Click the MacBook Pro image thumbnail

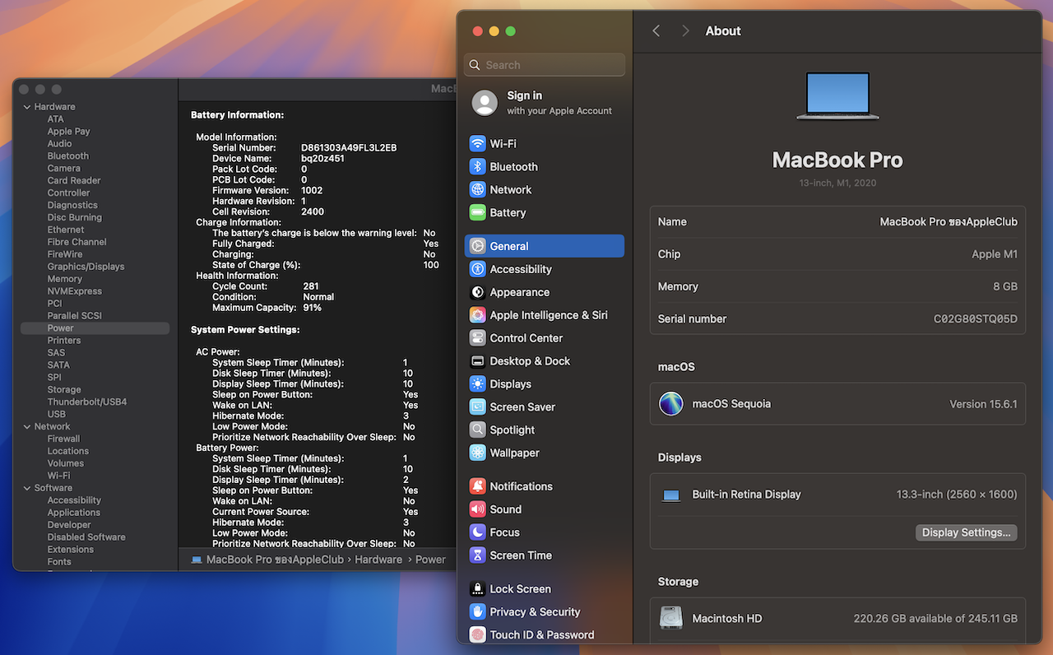tap(837, 97)
